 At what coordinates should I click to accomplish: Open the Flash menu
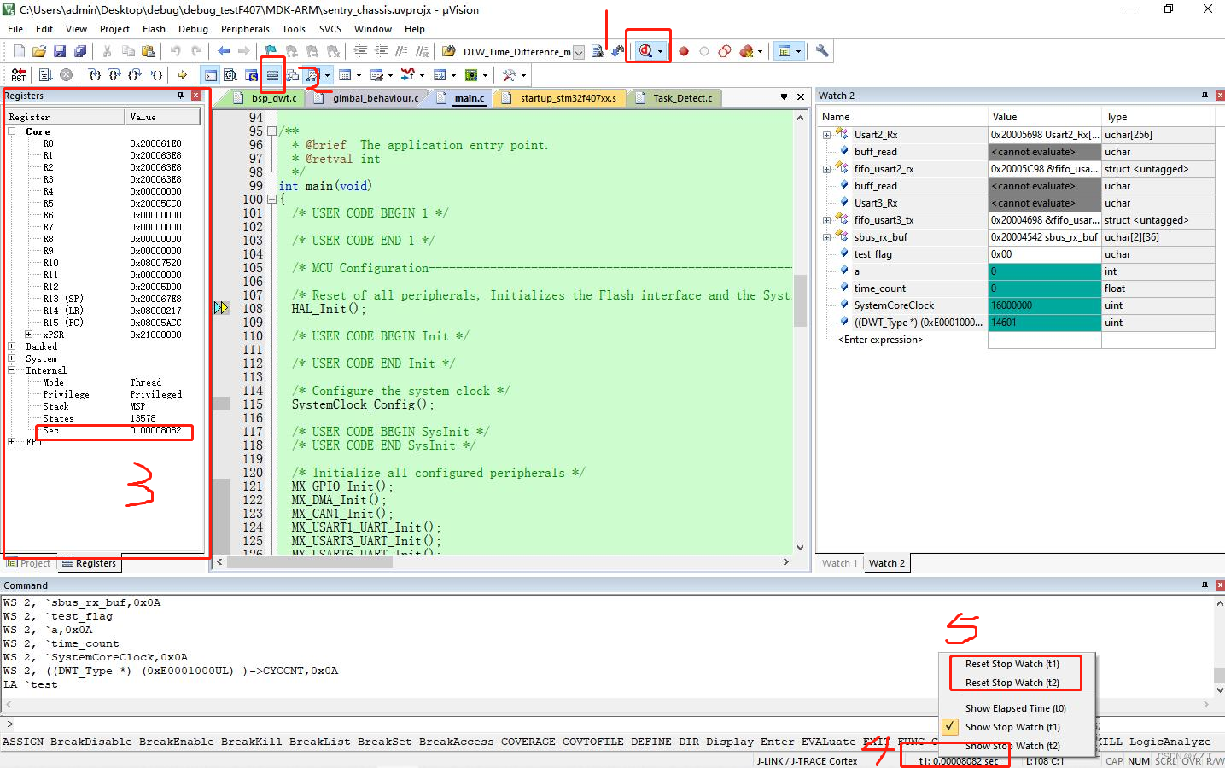click(x=154, y=29)
